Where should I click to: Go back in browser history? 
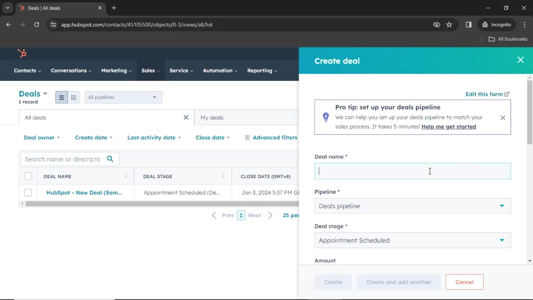coord(9,25)
